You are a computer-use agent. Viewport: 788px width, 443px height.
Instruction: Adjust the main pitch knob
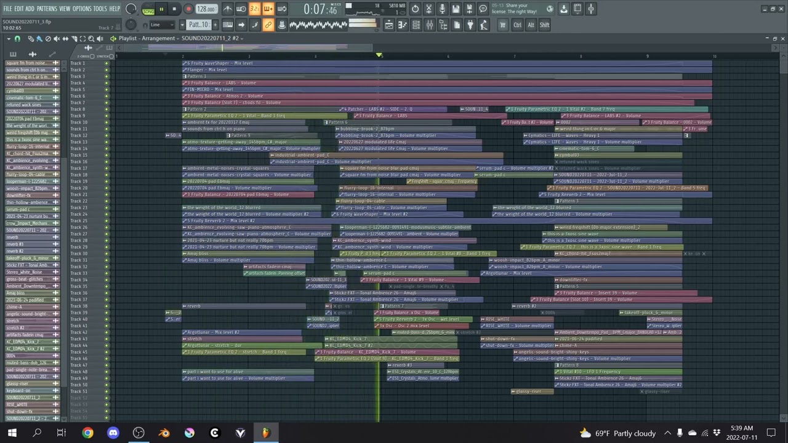131,24
